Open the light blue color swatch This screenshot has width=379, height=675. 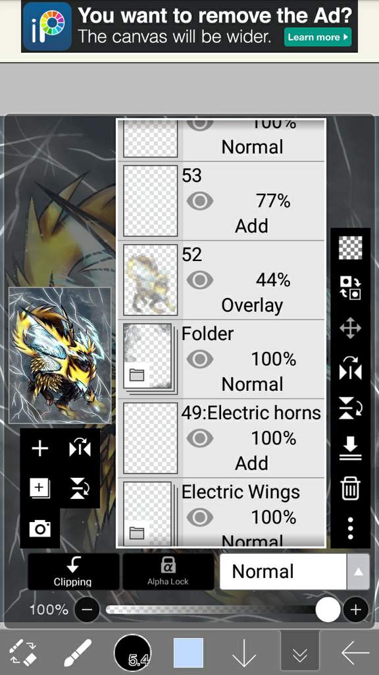click(x=189, y=653)
